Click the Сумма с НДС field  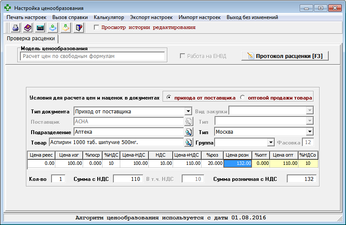(x=128, y=179)
